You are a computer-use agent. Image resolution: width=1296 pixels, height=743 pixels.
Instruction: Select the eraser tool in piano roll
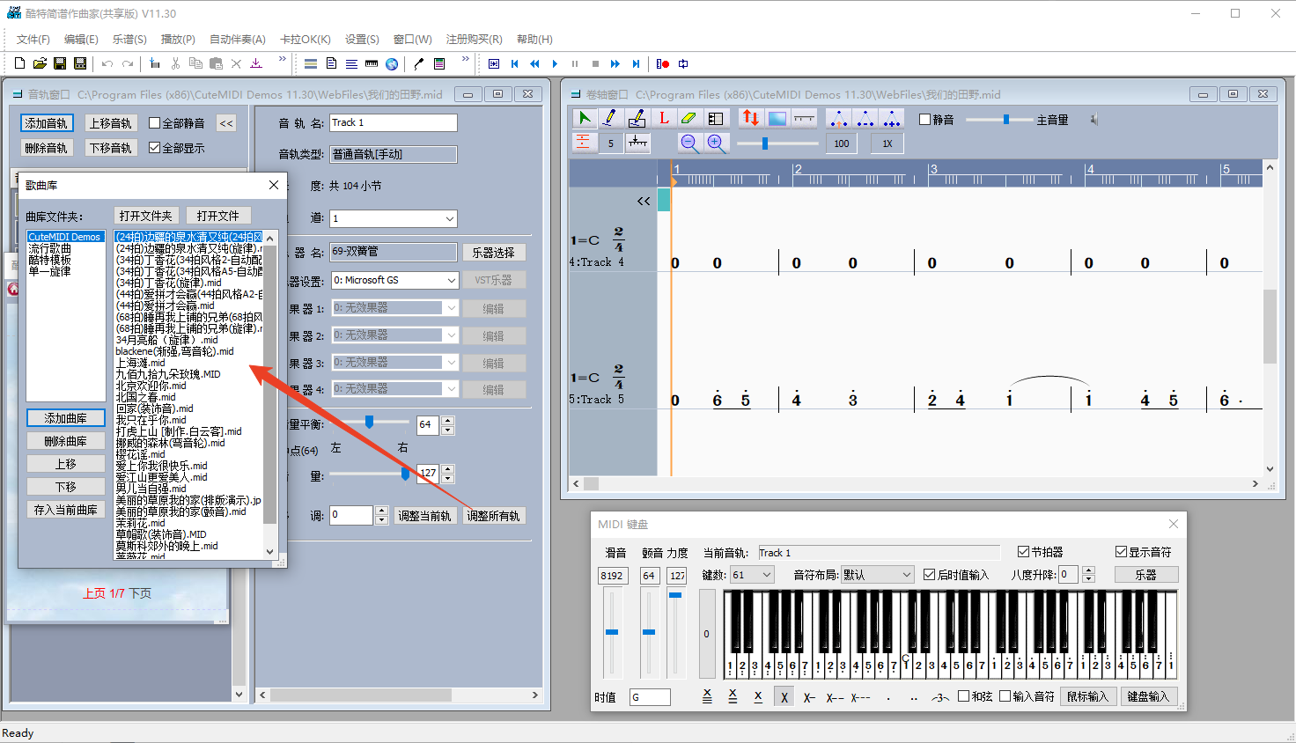pyautogui.click(x=689, y=118)
